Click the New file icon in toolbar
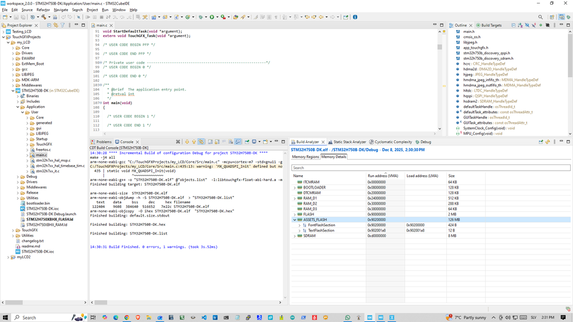The height and width of the screenshot is (322, 573). coord(5,17)
